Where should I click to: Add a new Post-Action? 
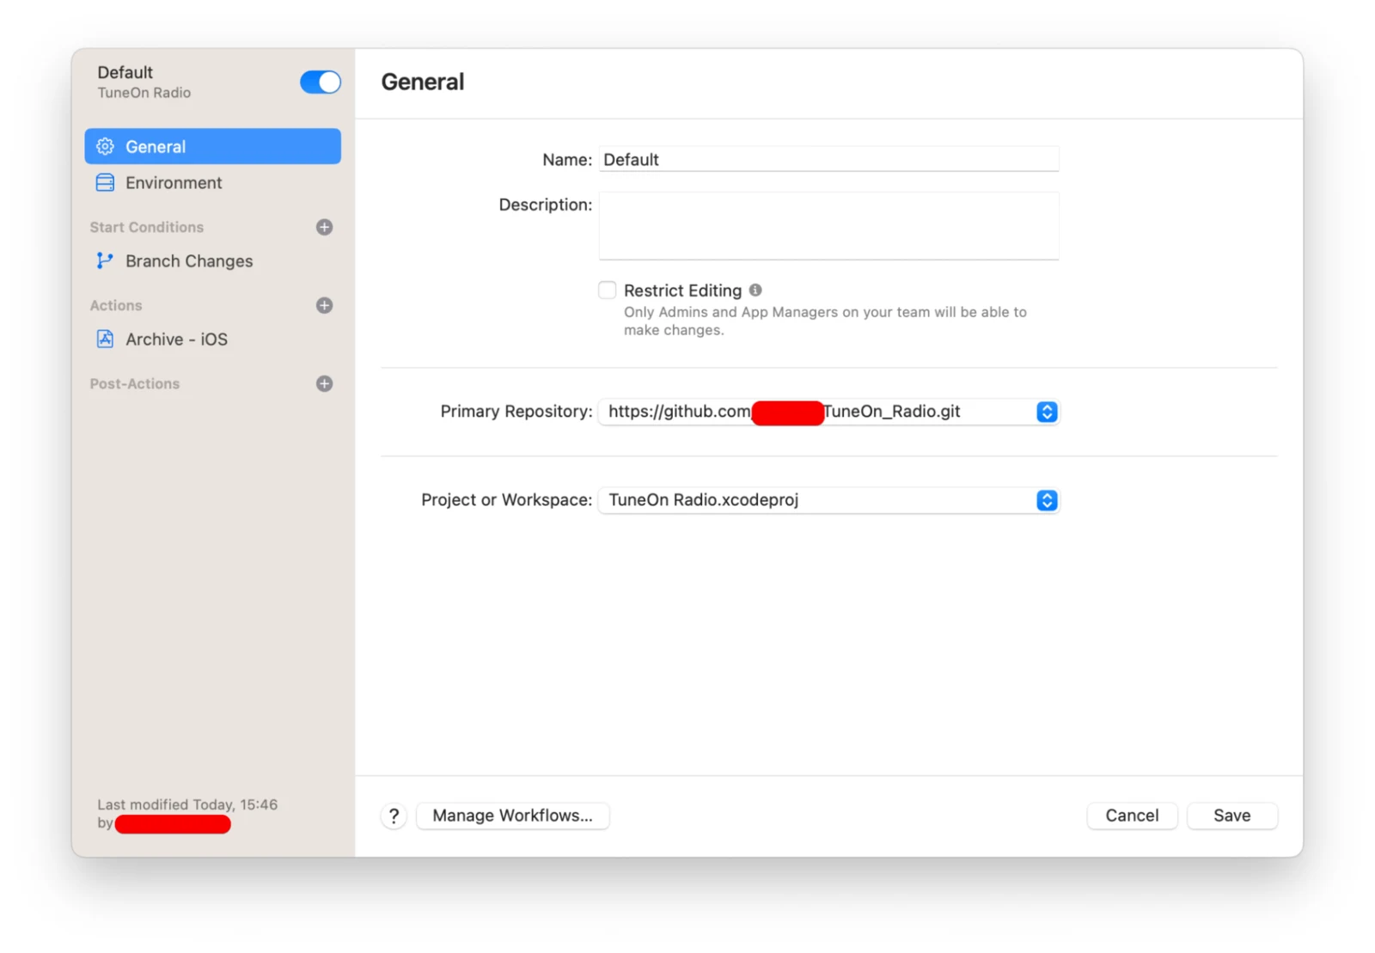point(324,383)
